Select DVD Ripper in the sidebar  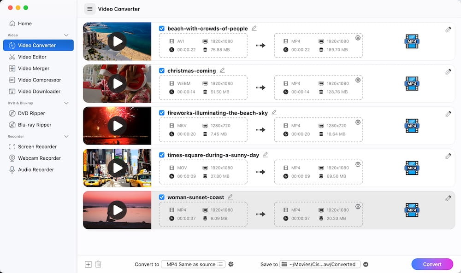(x=31, y=113)
